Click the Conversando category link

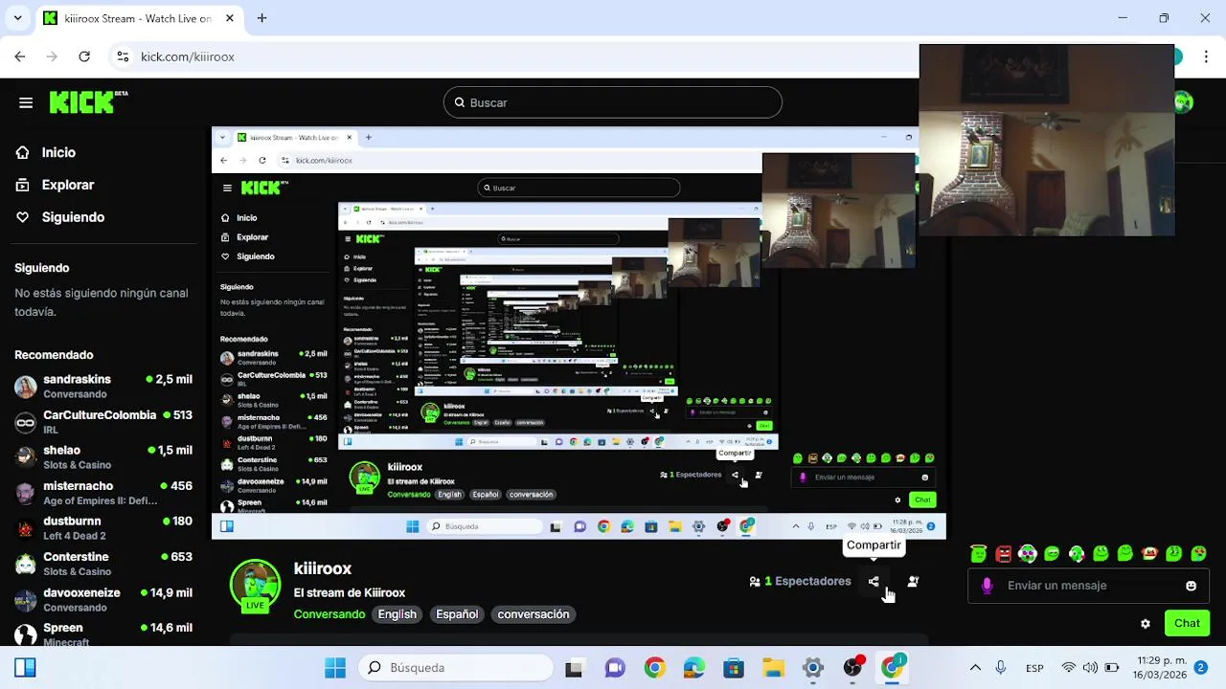click(x=329, y=614)
